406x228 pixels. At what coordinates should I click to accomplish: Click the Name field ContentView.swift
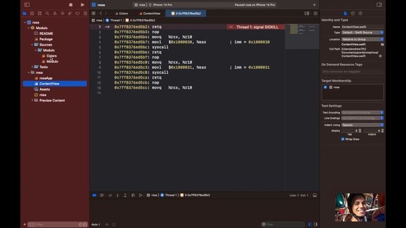pyautogui.click(x=362, y=27)
